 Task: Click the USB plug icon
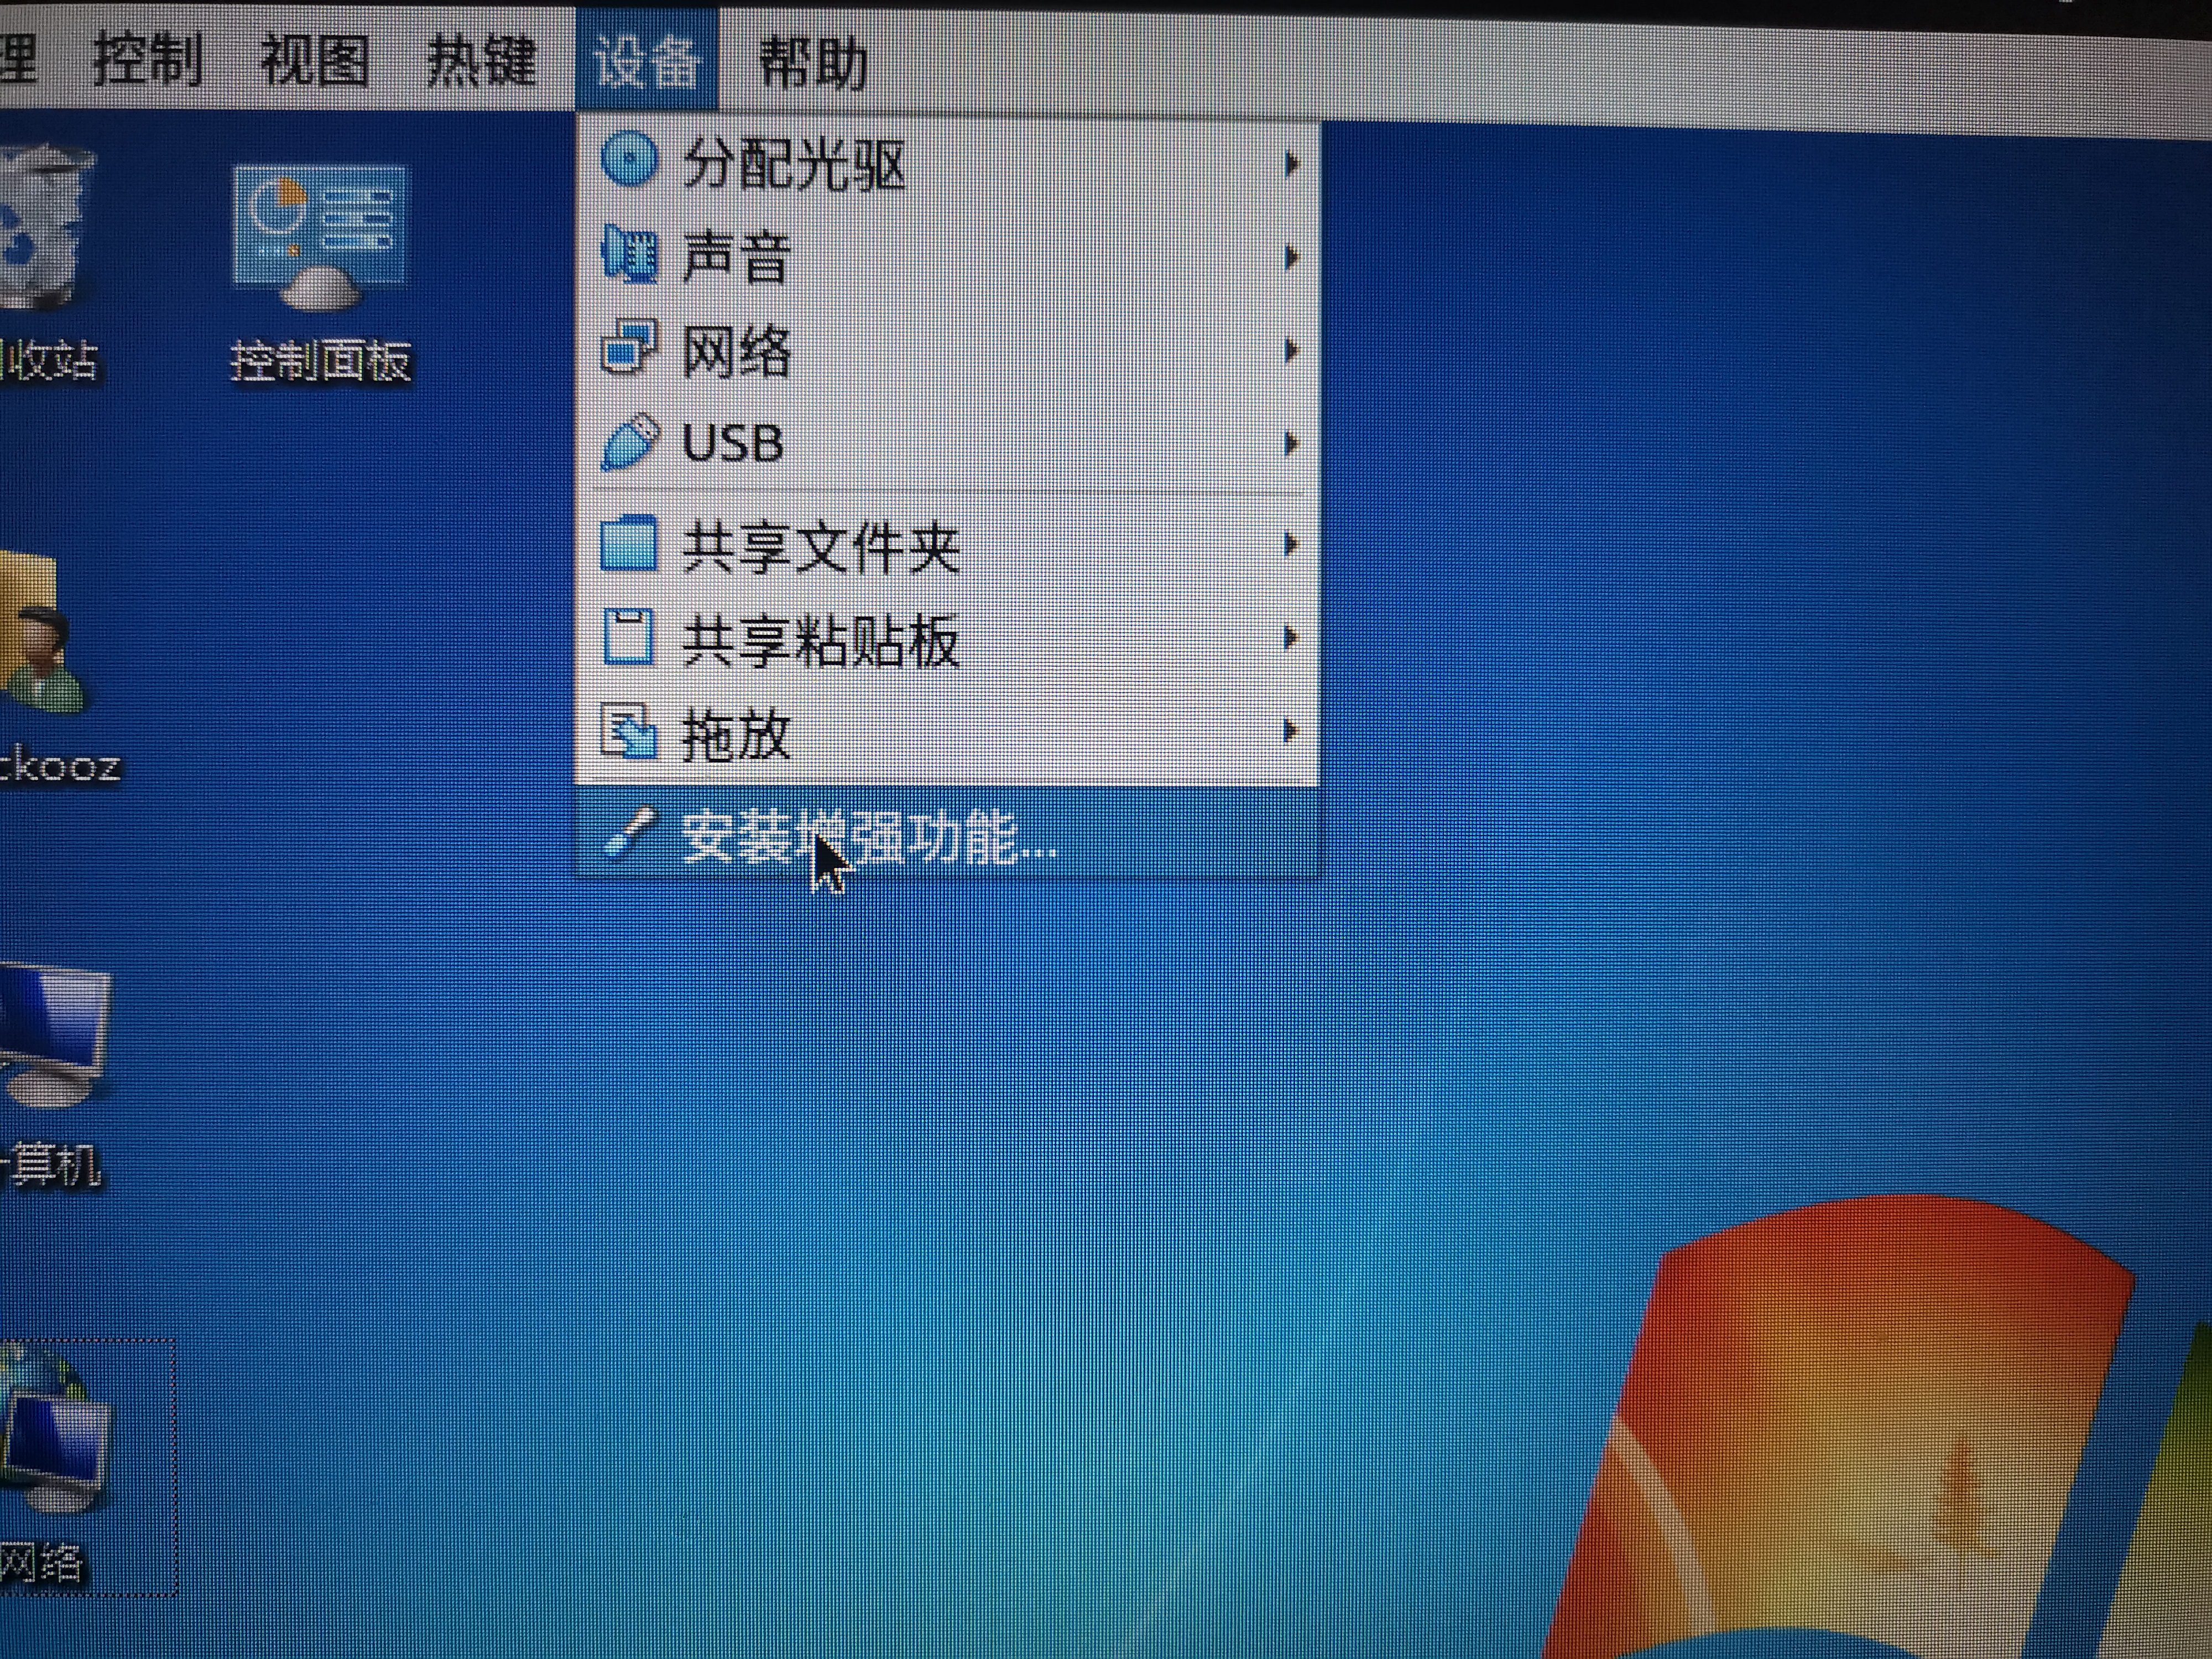click(629, 442)
